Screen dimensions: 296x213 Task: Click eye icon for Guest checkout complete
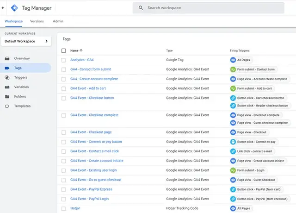pos(233,123)
